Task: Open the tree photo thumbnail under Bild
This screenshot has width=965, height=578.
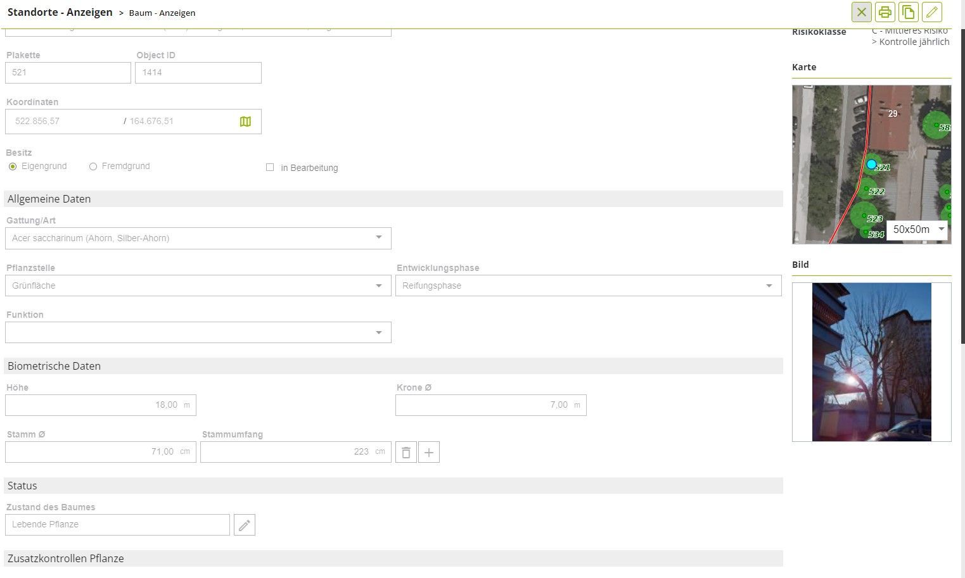Action: [x=871, y=361]
